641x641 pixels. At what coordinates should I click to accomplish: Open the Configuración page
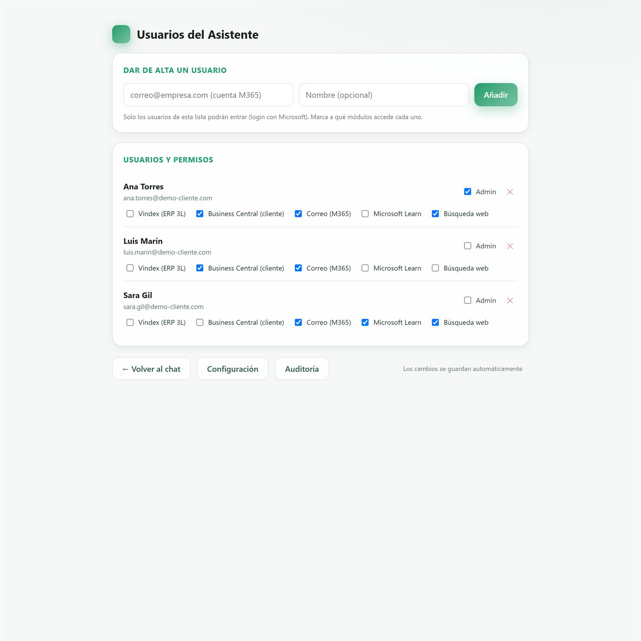[x=232, y=369]
